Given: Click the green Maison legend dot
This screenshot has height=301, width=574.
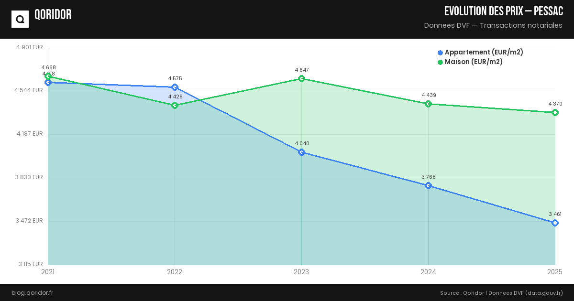Looking at the screenshot, I should point(440,62).
